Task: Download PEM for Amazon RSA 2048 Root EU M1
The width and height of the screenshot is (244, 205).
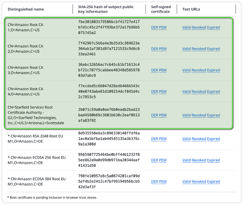Action: click(x=163, y=139)
